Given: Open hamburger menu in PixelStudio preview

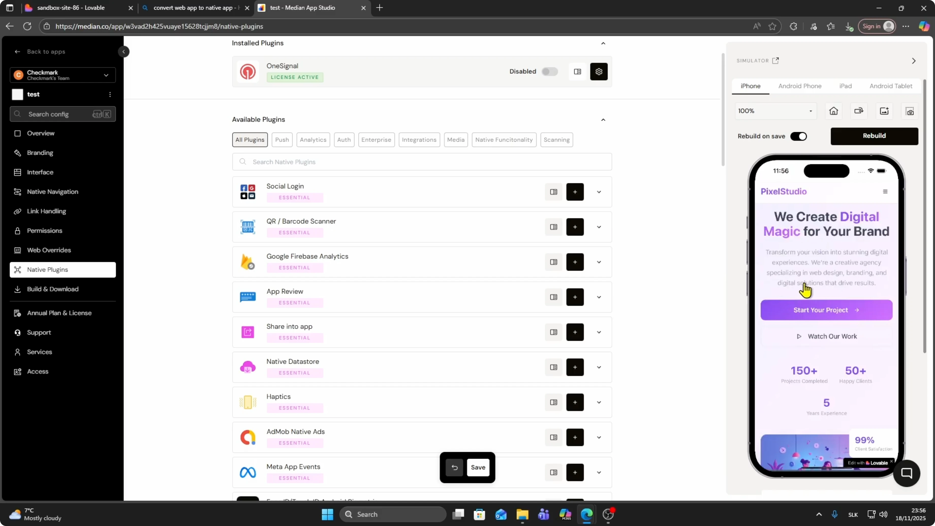Looking at the screenshot, I should coord(885,191).
